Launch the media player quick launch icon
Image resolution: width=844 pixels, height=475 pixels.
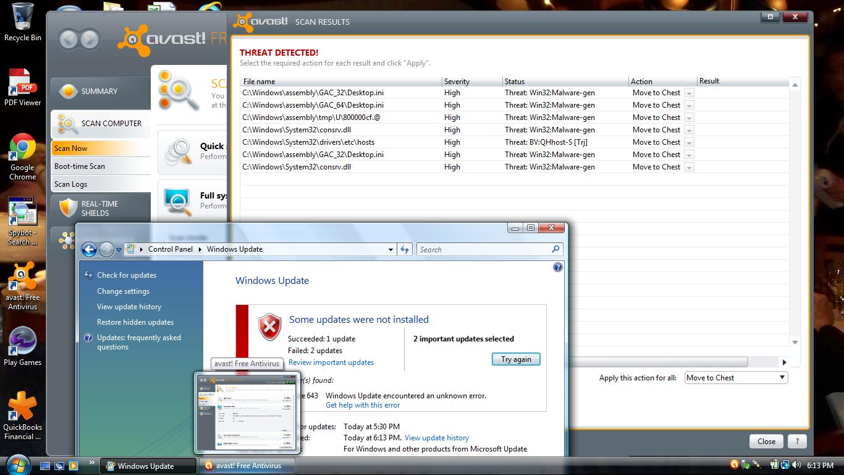74,466
